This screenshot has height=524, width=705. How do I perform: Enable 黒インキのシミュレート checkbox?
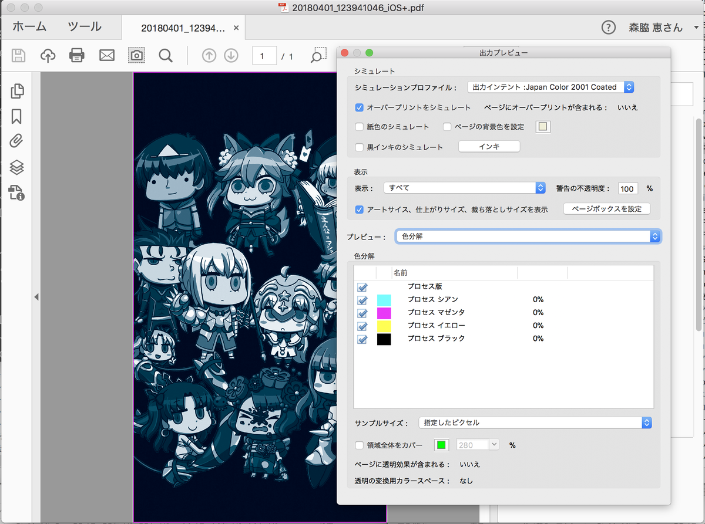point(360,147)
